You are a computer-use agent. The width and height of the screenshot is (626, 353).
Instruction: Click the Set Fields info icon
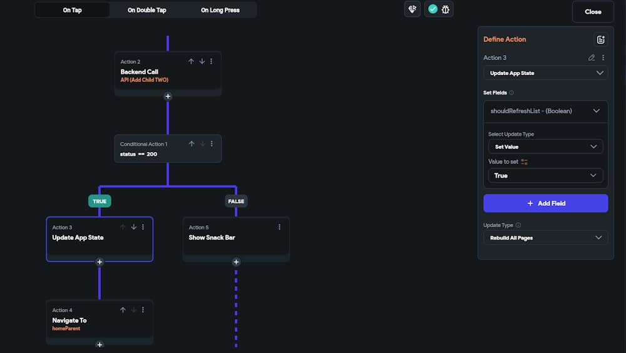pos(511,93)
